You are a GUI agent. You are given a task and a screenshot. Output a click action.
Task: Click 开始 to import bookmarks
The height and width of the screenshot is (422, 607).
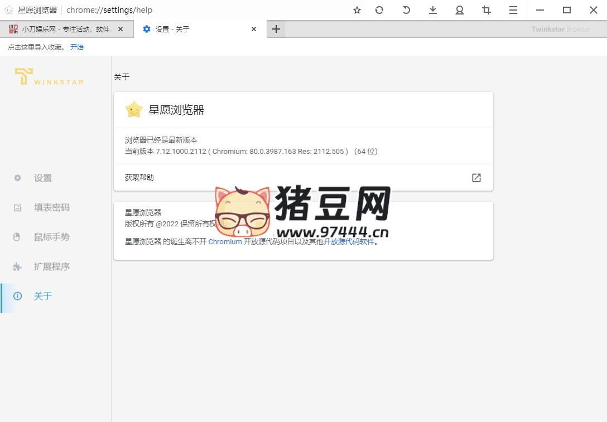pyautogui.click(x=77, y=47)
